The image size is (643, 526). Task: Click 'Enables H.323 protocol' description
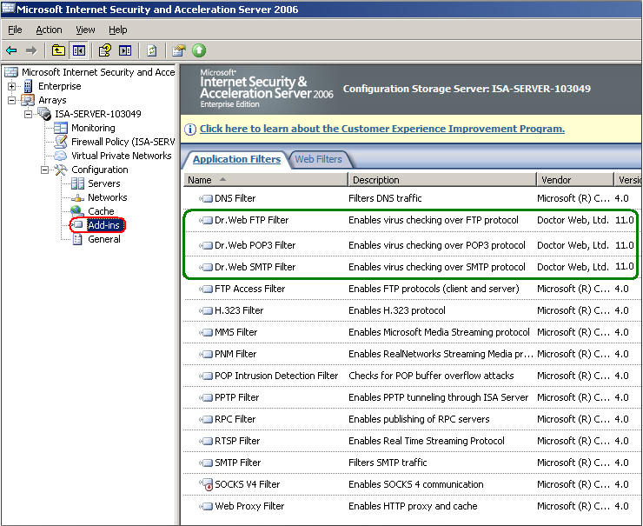pyautogui.click(x=397, y=310)
